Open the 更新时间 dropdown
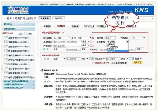Viewport: 168px width, 110px height. [x=138, y=38]
